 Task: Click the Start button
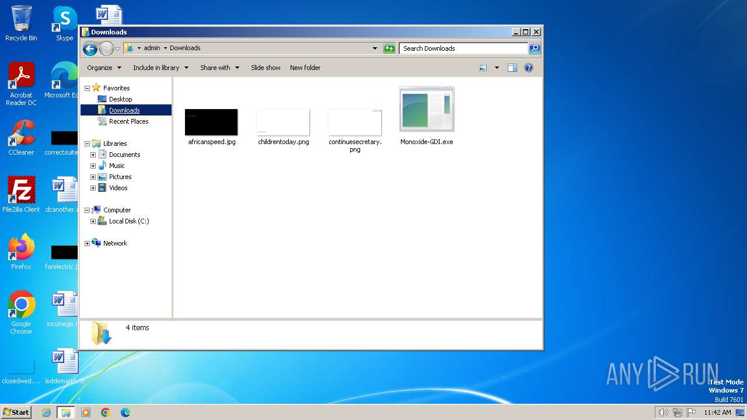click(16, 412)
